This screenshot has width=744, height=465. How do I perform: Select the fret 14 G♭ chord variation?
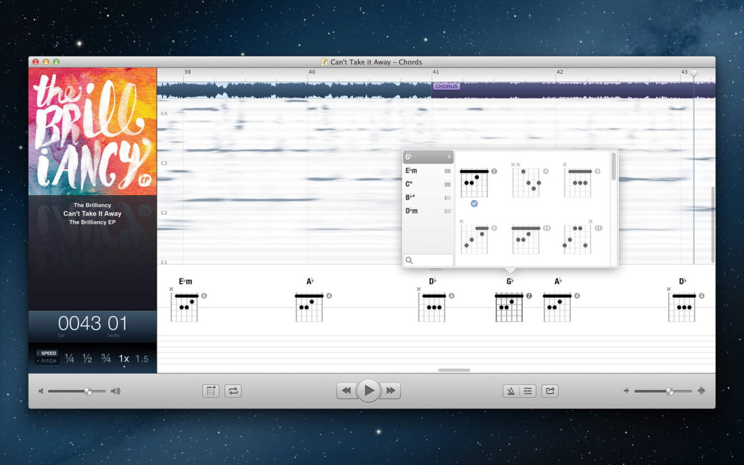pyautogui.click(x=526, y=239)
